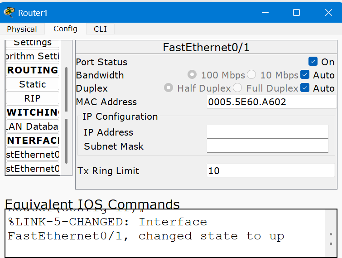The image size is (342, 258).
Task: Open Static routing settings in the sidebar
Action: point(32,84)
